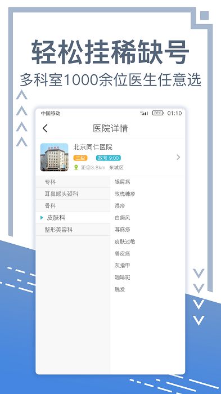Tap the 医院详情 page title
Screen dimensions: 221x394
(x=110, y=128)
